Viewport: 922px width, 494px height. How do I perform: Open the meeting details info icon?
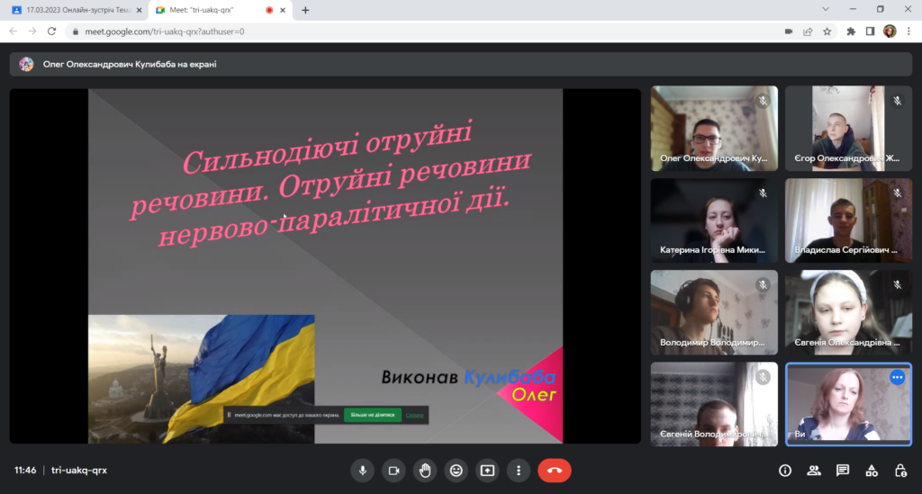coord(784,470)
